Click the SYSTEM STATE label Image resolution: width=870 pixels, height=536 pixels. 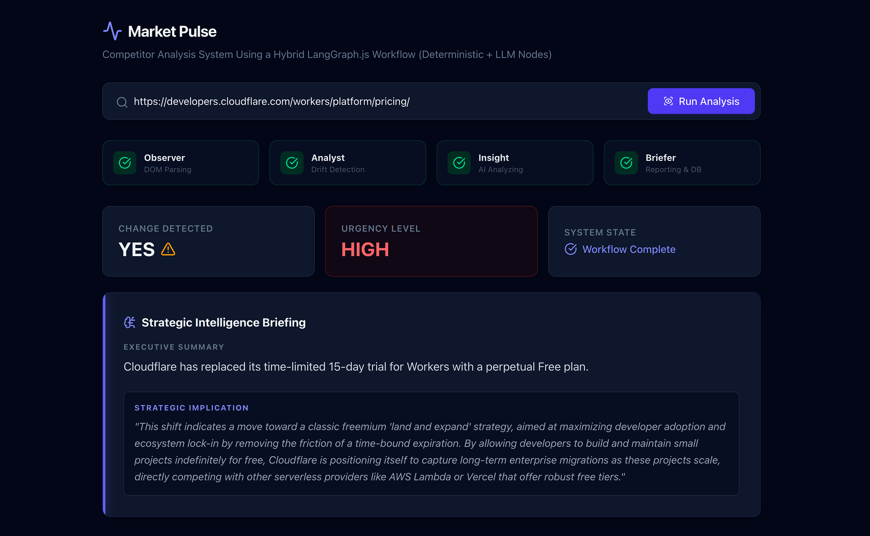pyautogui.click(x=600, y=233)
